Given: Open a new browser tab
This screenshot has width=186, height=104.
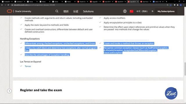Looking at the screenshot, I should point(167,2).
